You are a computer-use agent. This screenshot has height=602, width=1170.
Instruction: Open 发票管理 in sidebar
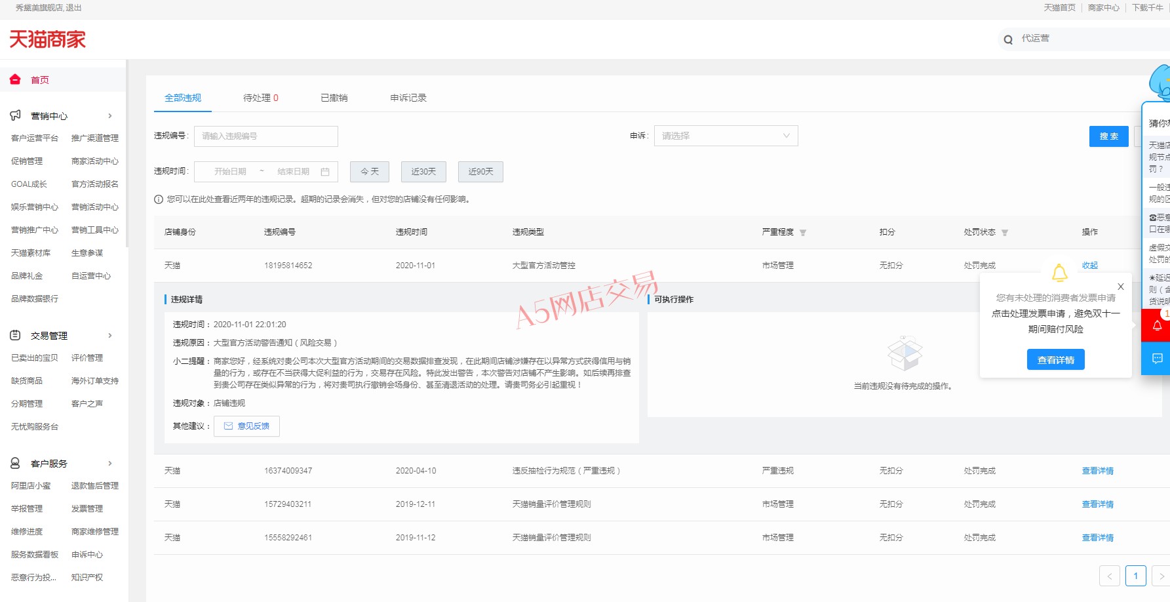pyautogui.click(x=87, y=509)
